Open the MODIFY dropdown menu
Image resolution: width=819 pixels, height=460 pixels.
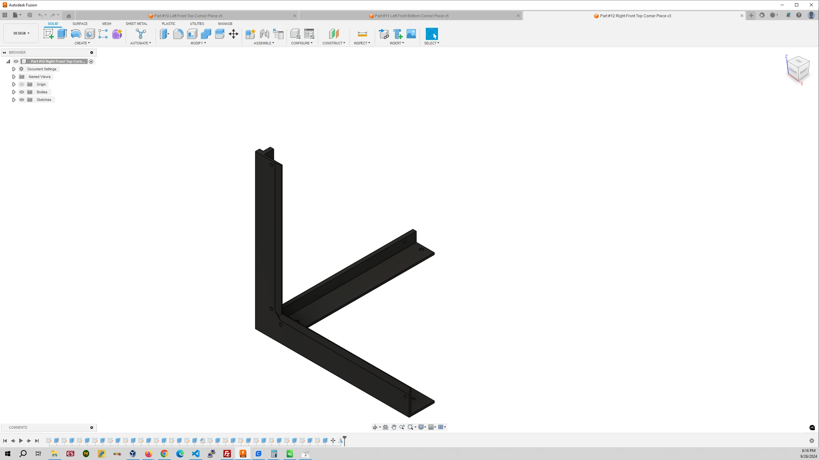(x=198, y=43)
